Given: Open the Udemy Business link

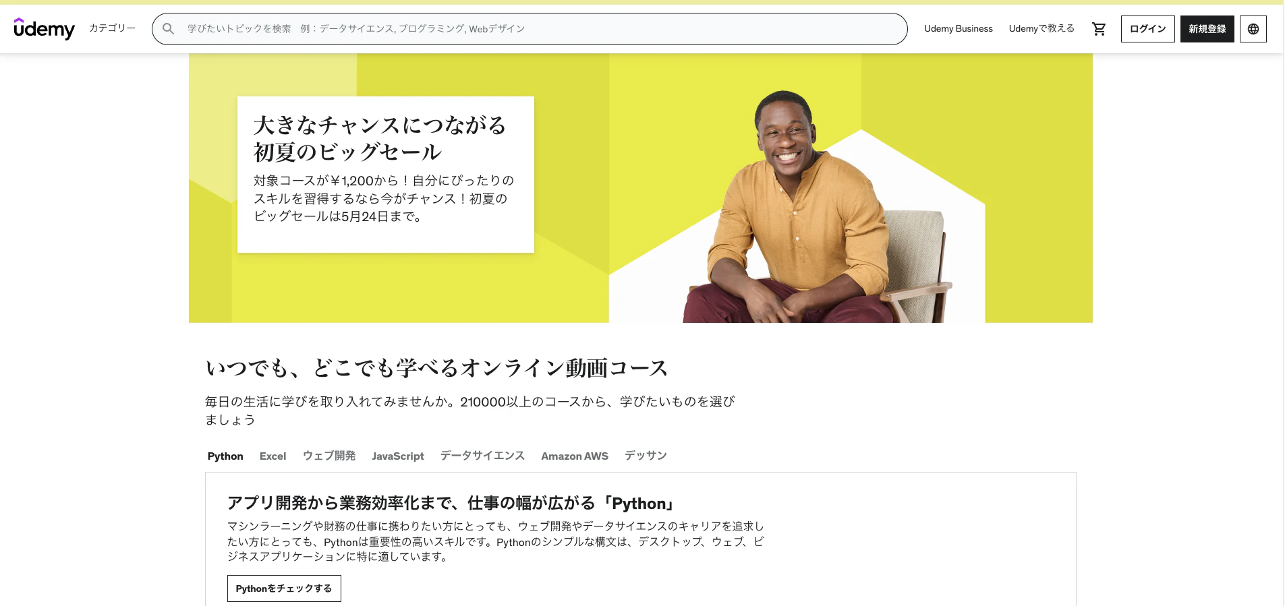Looking at the screenshot, I should 958,29.
